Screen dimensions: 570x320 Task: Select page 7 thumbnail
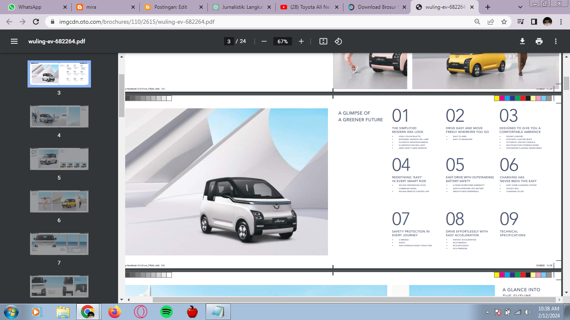pos(59,244)
